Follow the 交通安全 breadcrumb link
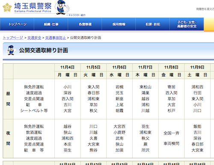This screenshot has width=214, height=165. pos(34,38)
